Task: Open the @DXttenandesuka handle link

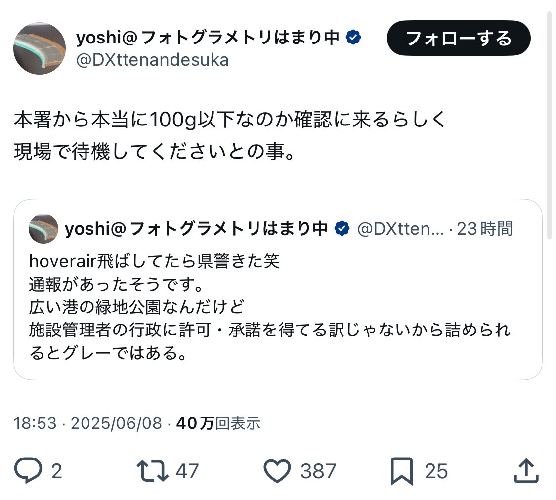Action: pyautogui.click(x=152, y=60)
